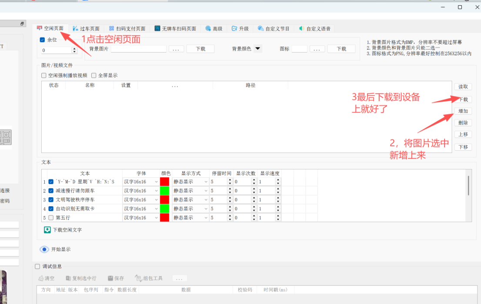Click red color swatch of row 1
481x304 pixels.
tap(164, 182)
